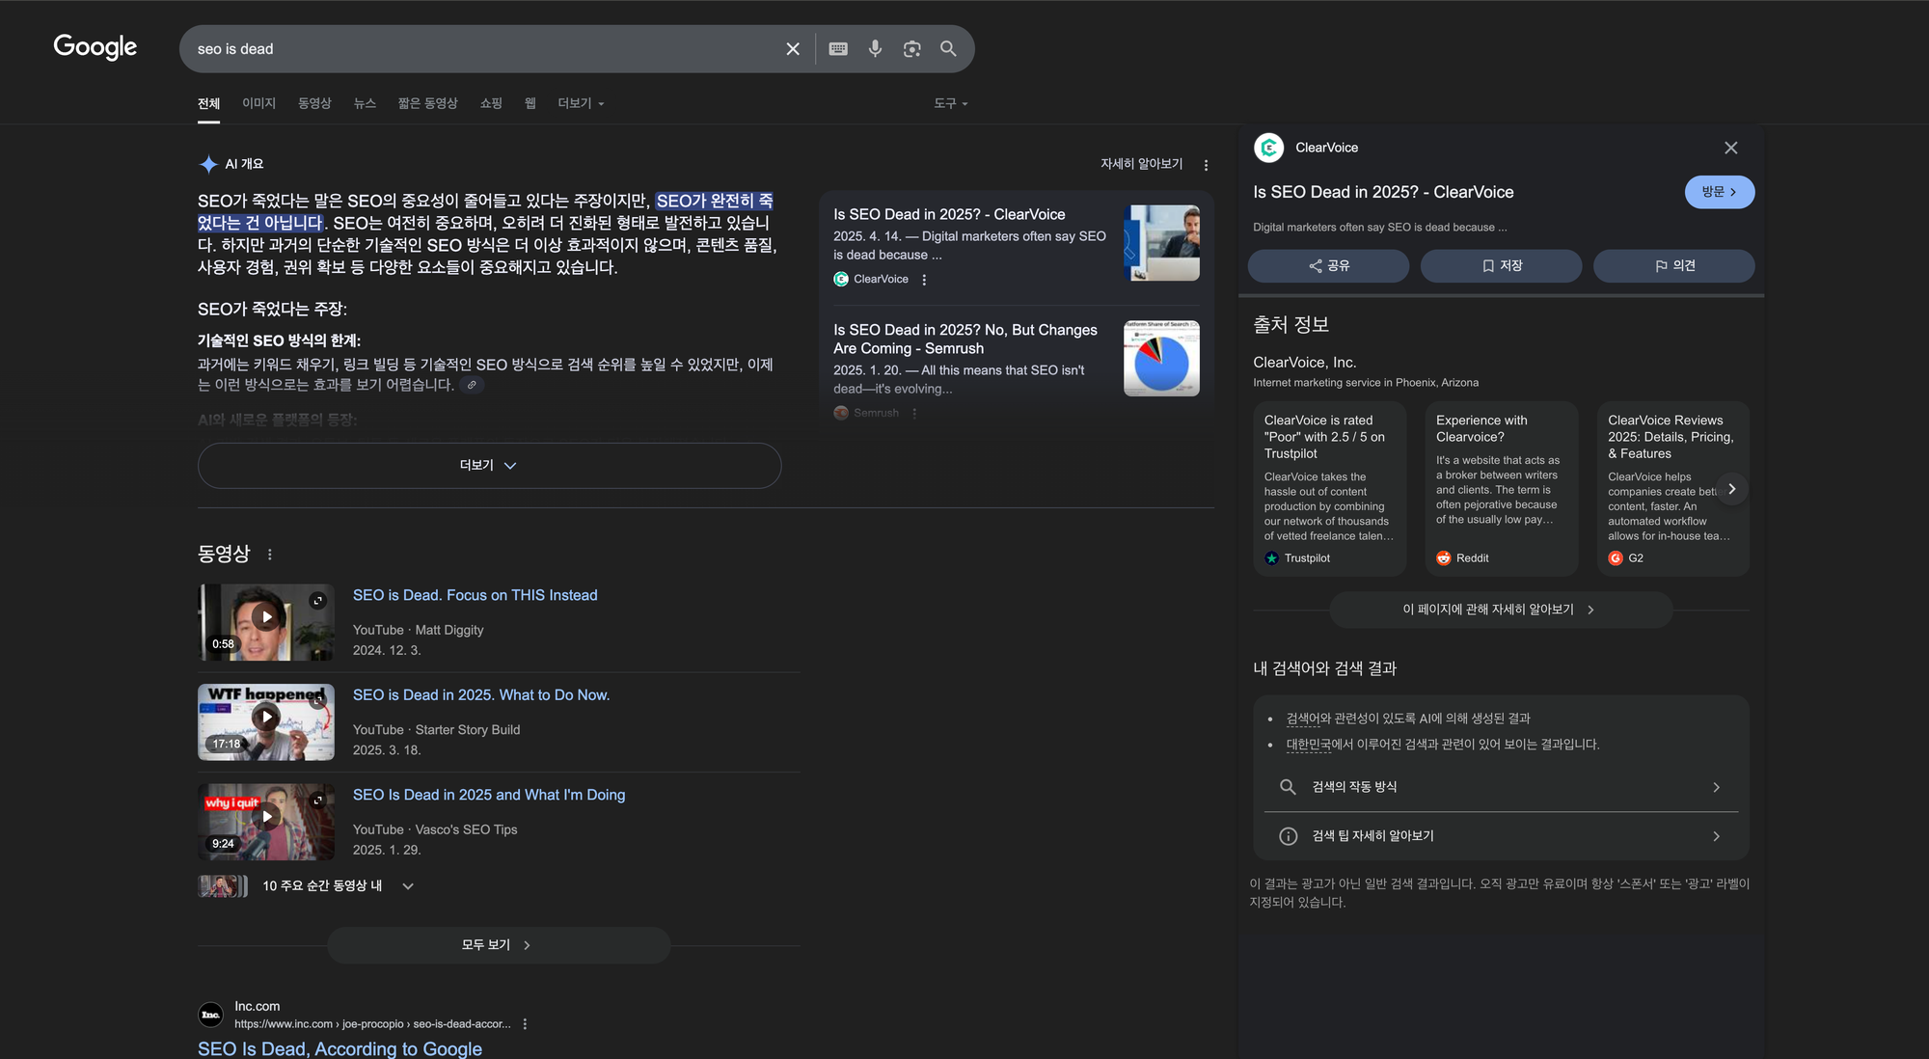Click the citation link icon after paragraph
This screenshot has height=1059, width=1929.
click(x=472, y=385)
